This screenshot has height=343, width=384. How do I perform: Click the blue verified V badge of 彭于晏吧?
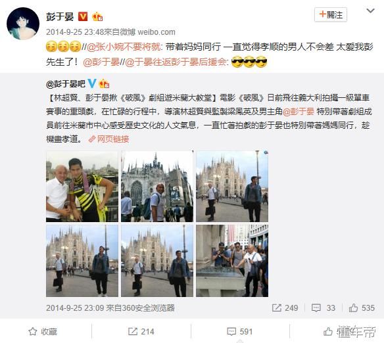tap(92, 83)
